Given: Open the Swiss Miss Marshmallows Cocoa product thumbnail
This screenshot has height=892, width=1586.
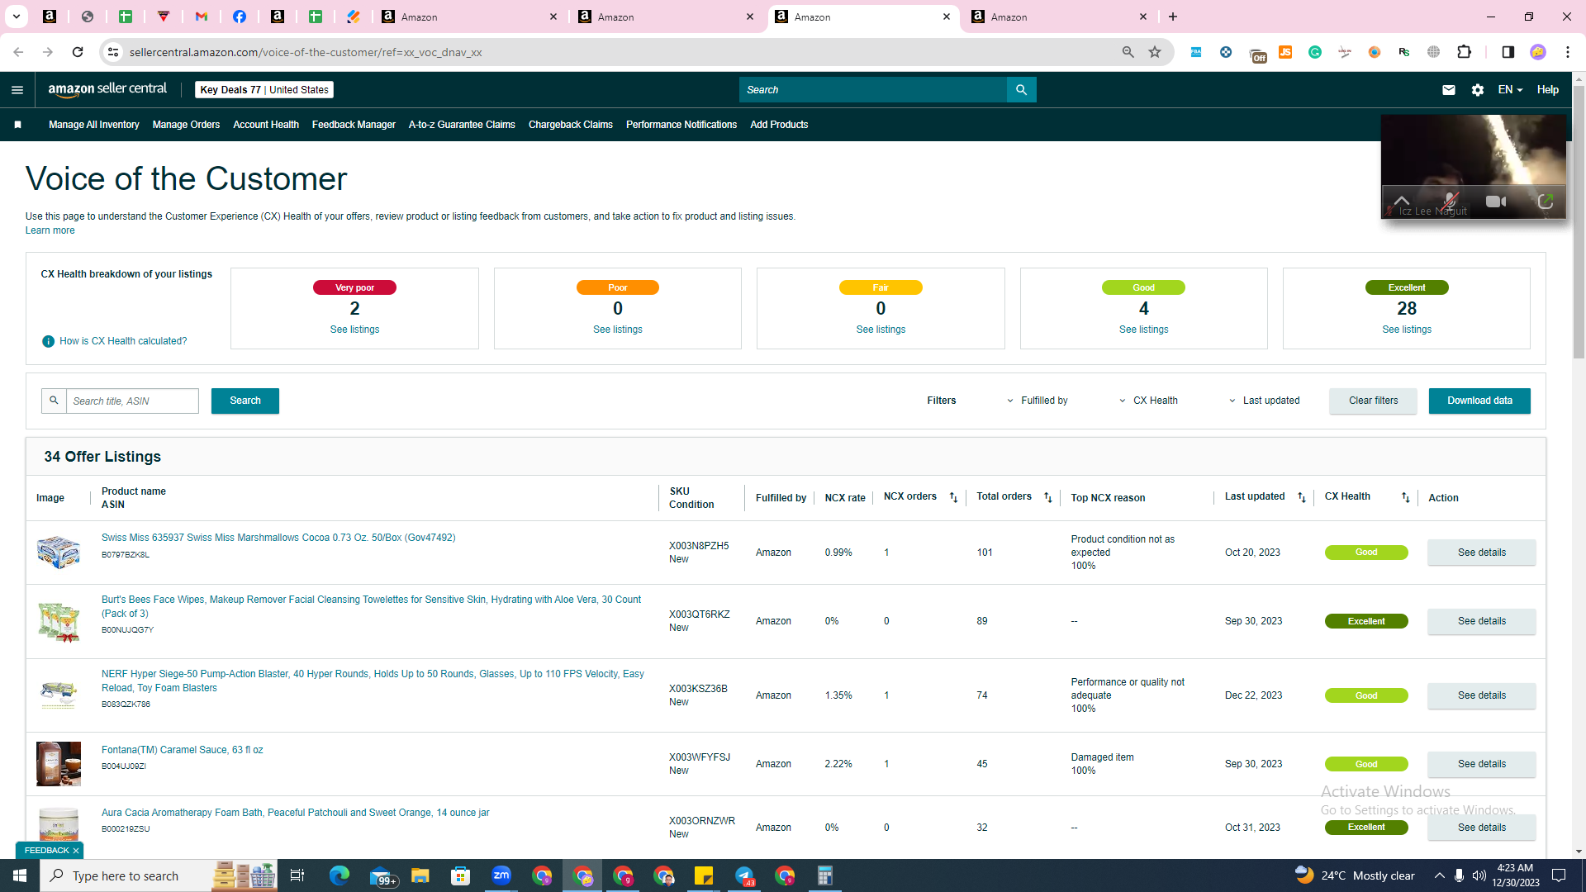Looking at the screenshot, I should [x=59, y=552].
